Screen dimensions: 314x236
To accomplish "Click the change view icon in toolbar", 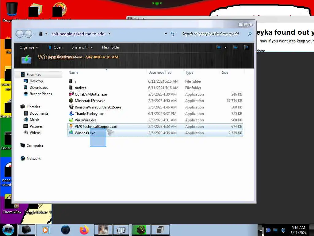I will click(219, 47).
